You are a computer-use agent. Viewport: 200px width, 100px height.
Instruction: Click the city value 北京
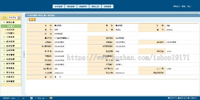56,30
